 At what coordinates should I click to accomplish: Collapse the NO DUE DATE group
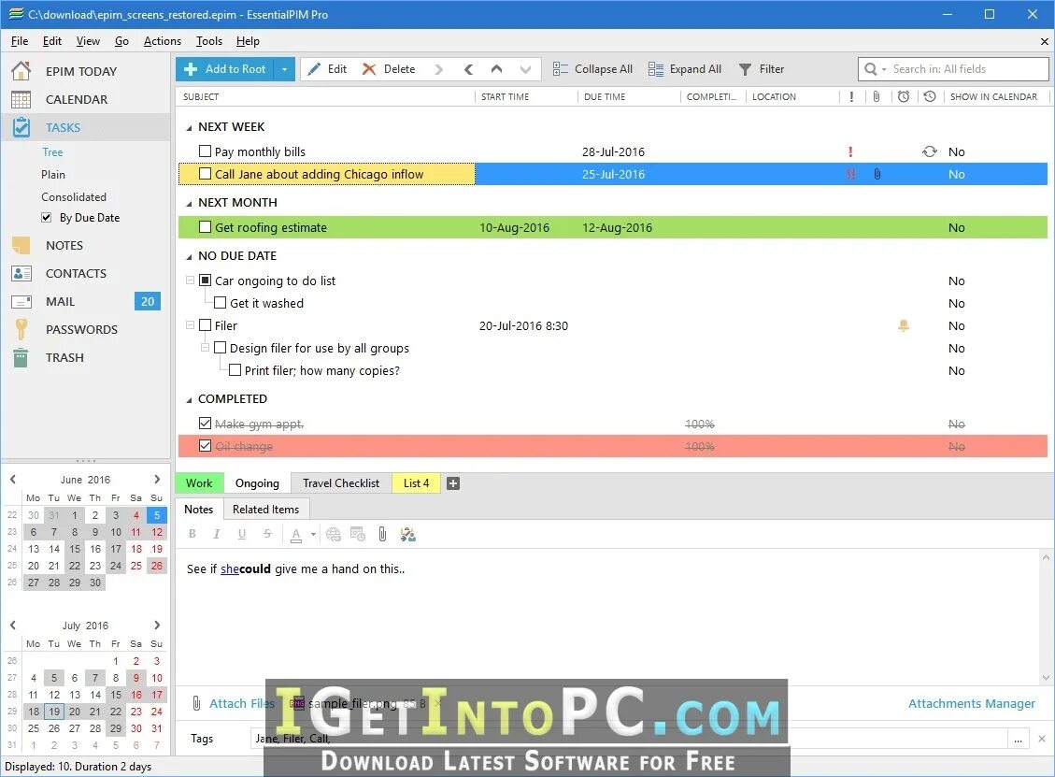point(189,256)
